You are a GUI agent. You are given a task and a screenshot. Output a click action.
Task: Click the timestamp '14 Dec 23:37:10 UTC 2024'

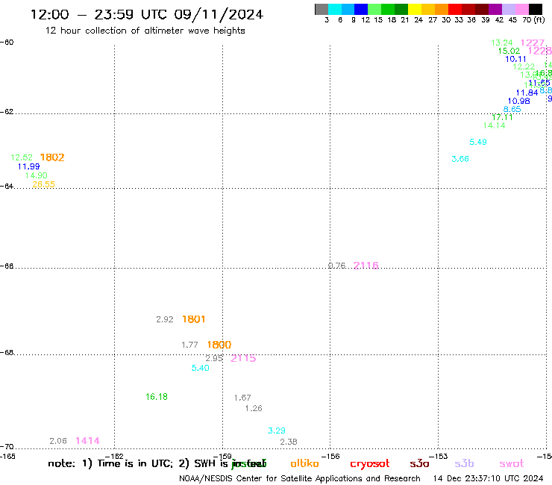click(x=489, y=479)
